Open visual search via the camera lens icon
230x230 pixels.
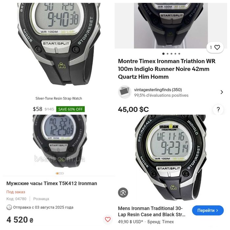[123, 193]
